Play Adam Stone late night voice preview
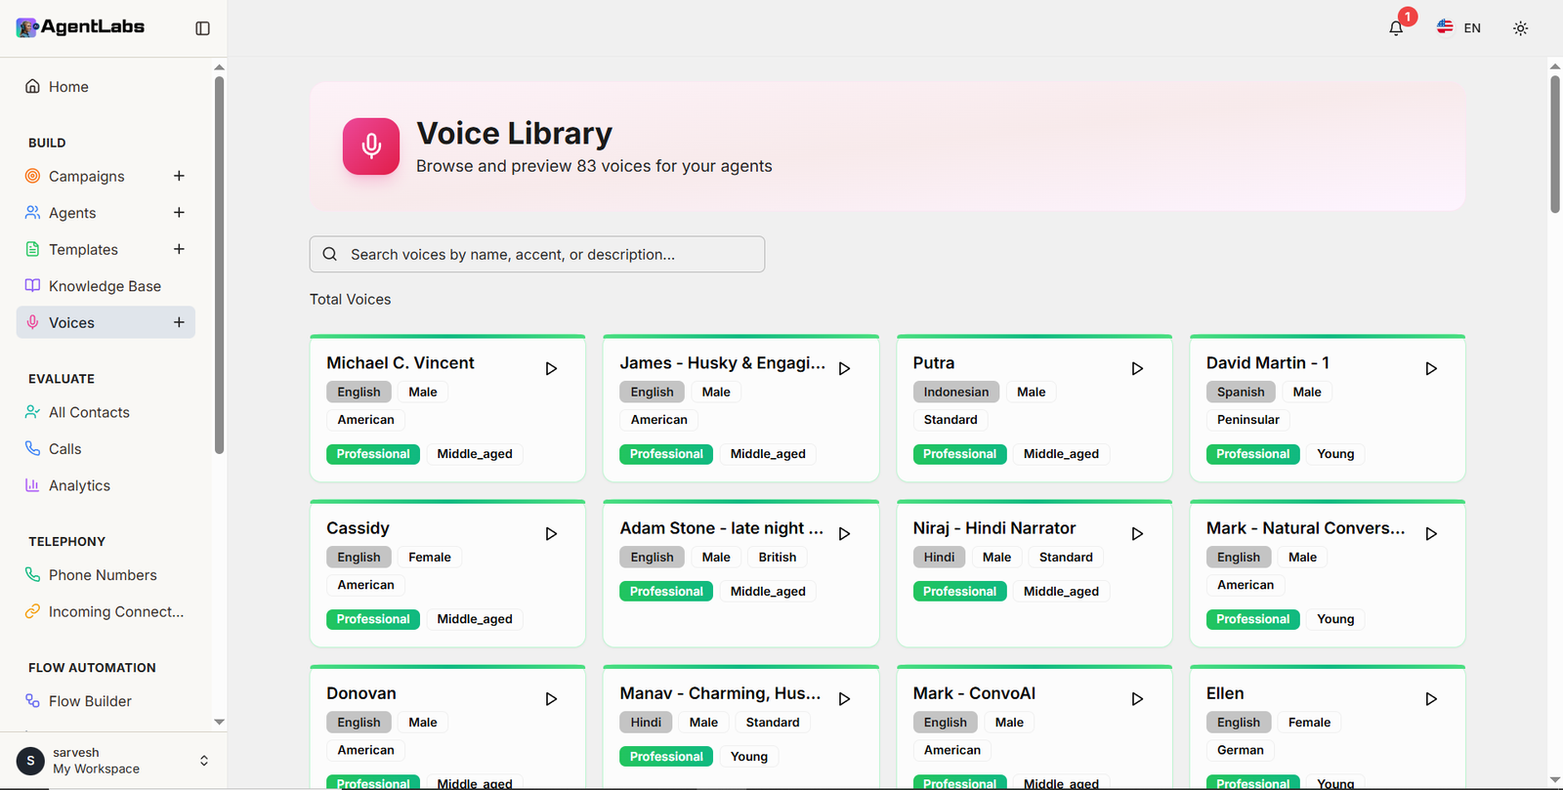Screen dimensions: 1563x790 844,534
